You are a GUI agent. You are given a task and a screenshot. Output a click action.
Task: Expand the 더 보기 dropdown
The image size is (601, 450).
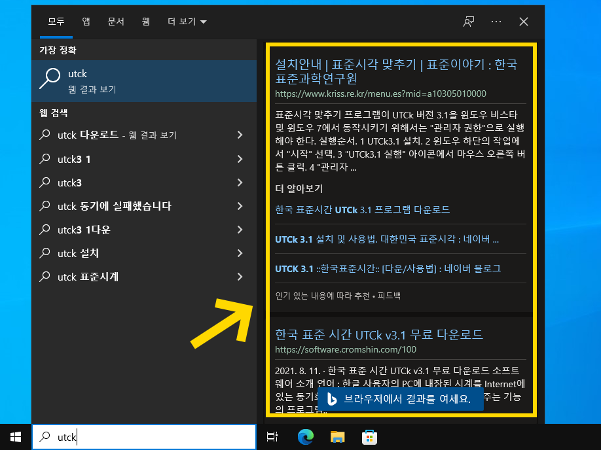[x=187, y=22]
